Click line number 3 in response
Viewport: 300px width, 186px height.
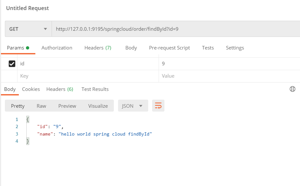(17, 134)
